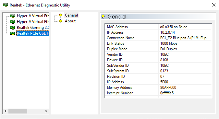Click the Link Status label
219x119 pixels.
[x=116, y=43]
